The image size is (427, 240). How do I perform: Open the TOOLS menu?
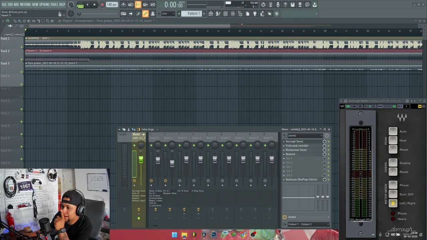[x=54, y=4]
